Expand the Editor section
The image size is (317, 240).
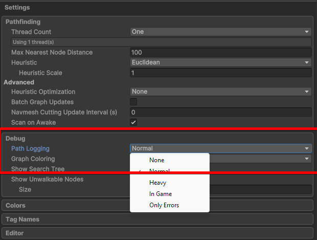click(157, 233)
